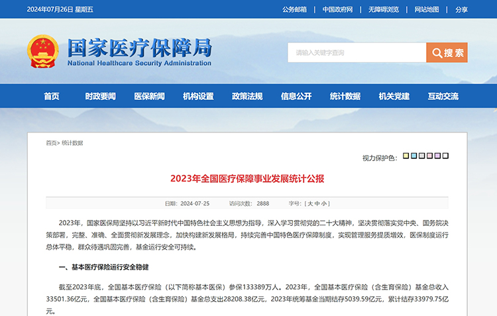Enable 无障碍浏览 accessibility mode
The width and height of the screenshot is (497, 316).
[384, 9]
